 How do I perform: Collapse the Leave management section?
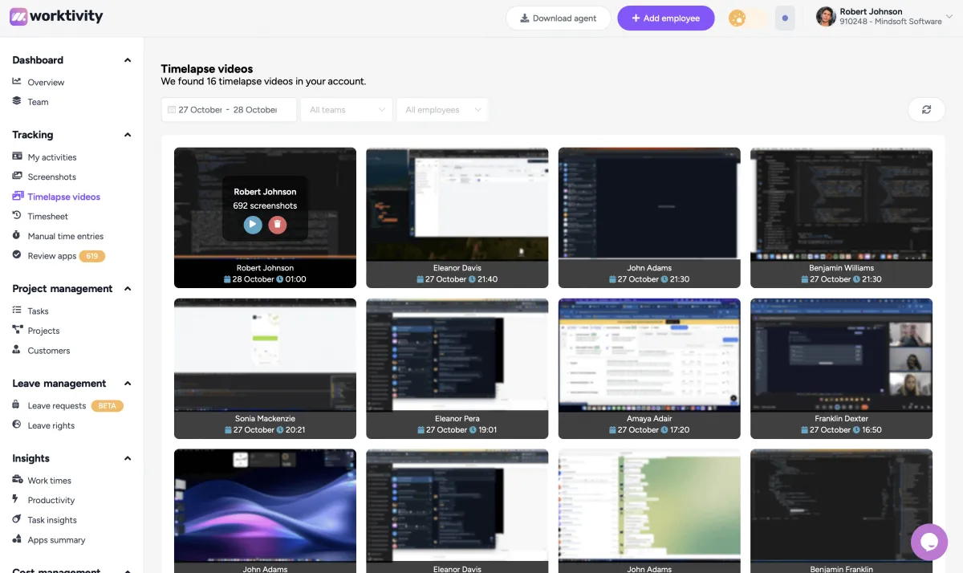point(128,384)
